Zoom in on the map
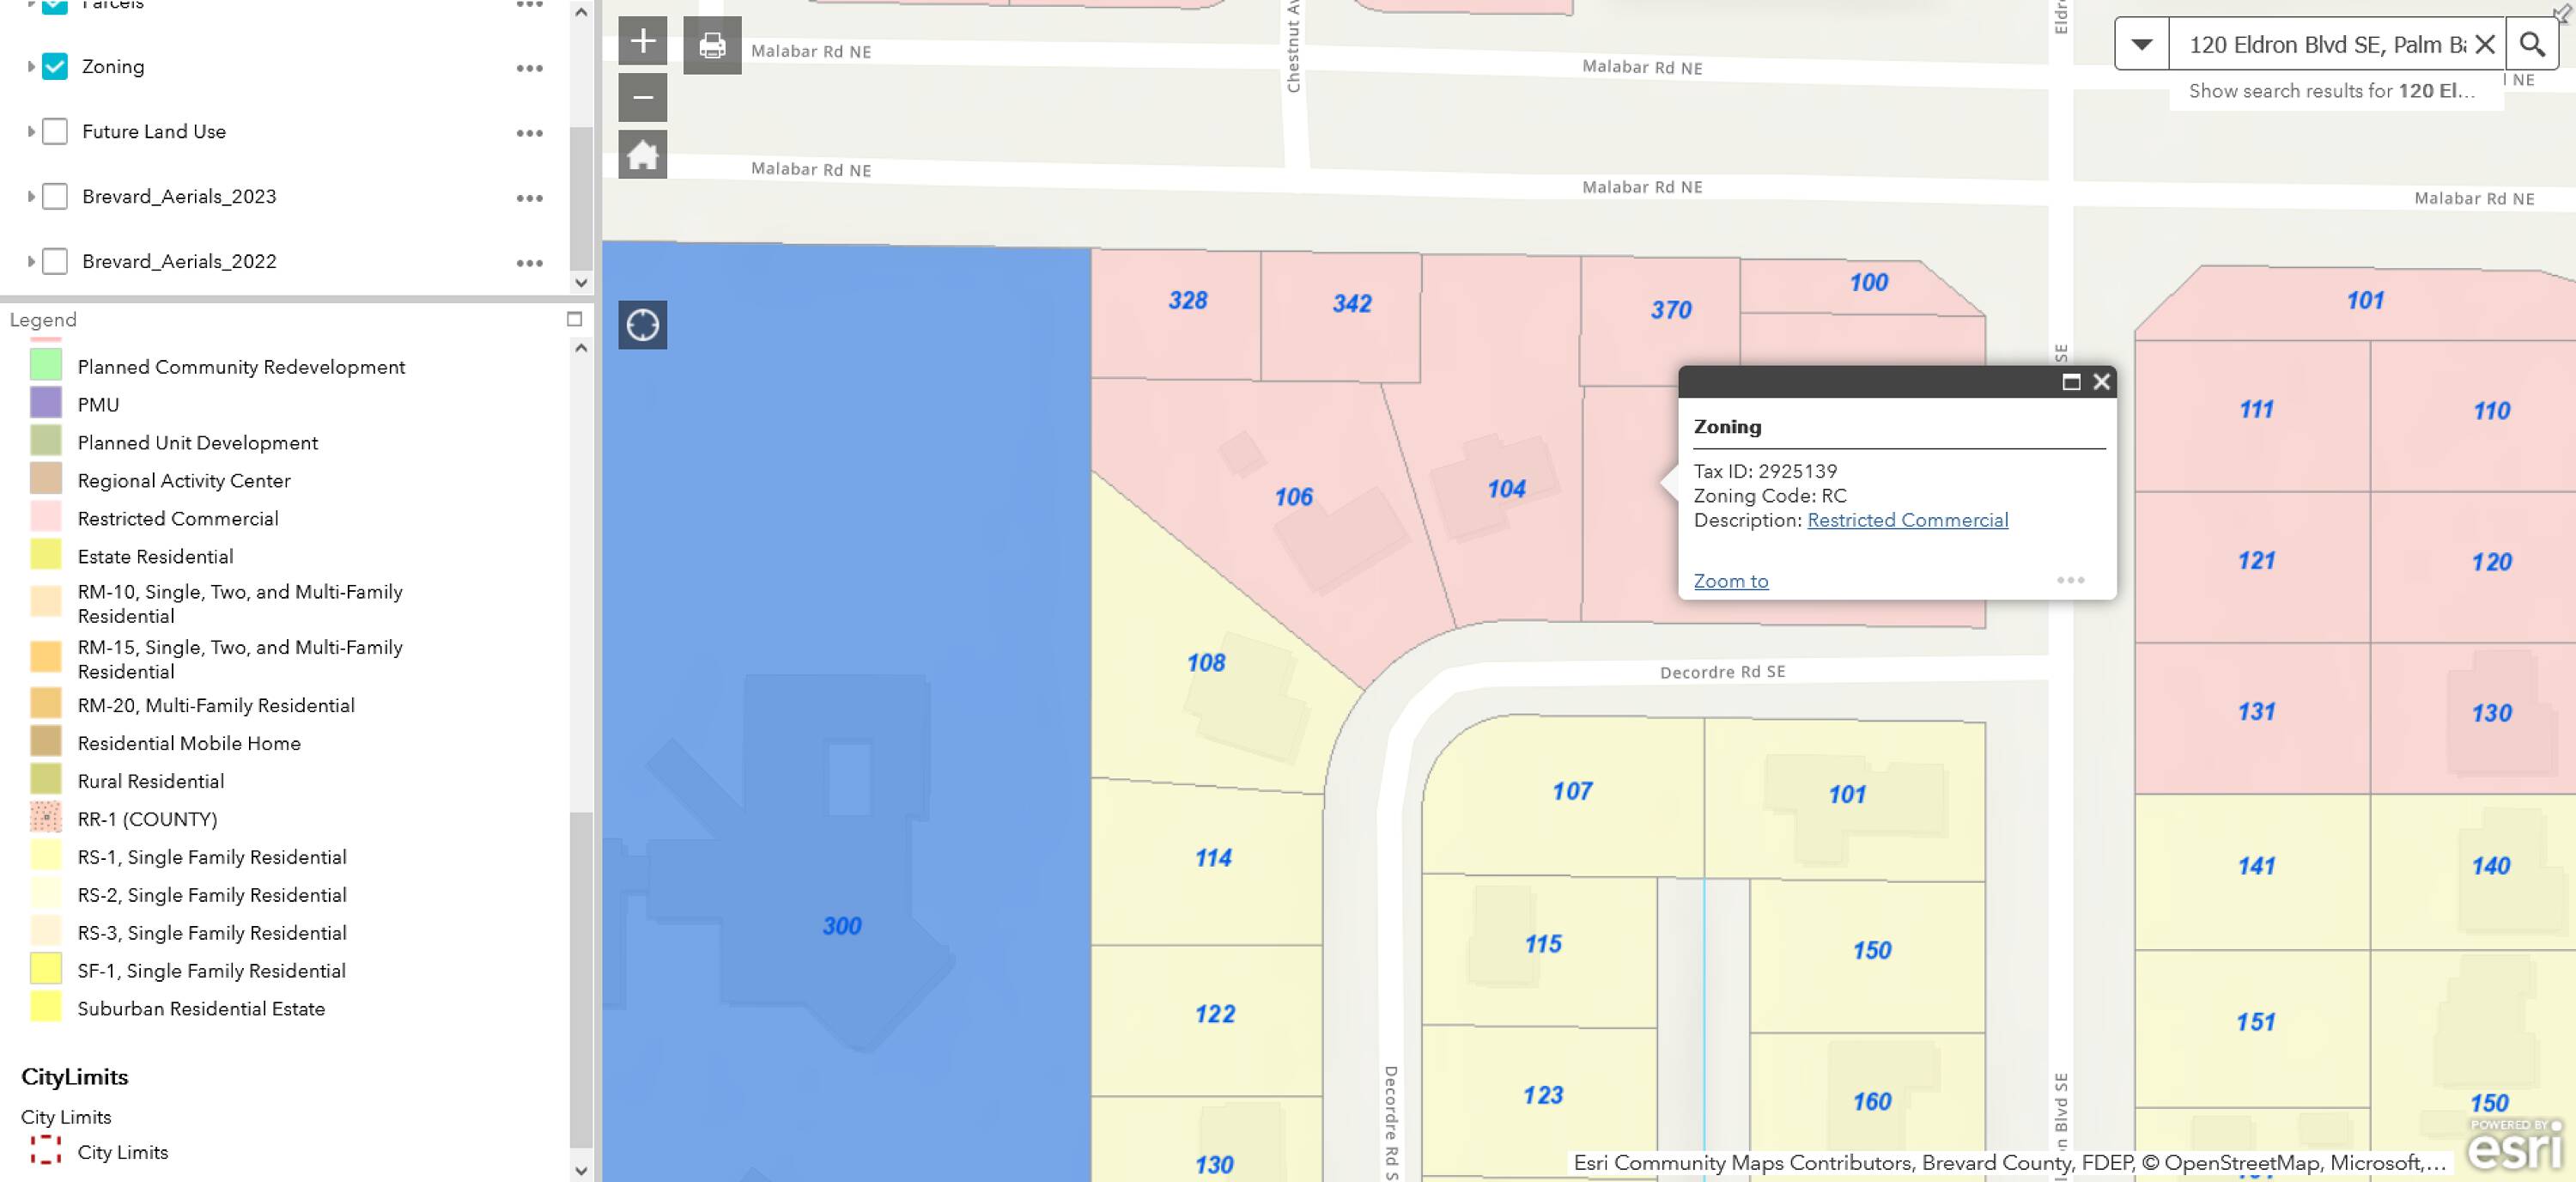The width and height of the screenshot is (2576, 1182). pos(642,42)
